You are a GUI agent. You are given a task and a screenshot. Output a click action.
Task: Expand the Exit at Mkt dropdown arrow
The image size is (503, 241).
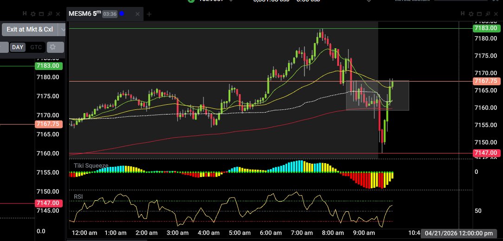click(63, 30)
